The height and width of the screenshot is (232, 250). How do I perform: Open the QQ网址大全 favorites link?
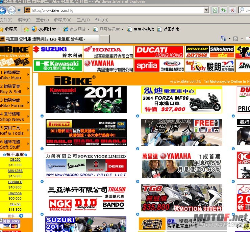pyautogui.click(x=46, y=29)
